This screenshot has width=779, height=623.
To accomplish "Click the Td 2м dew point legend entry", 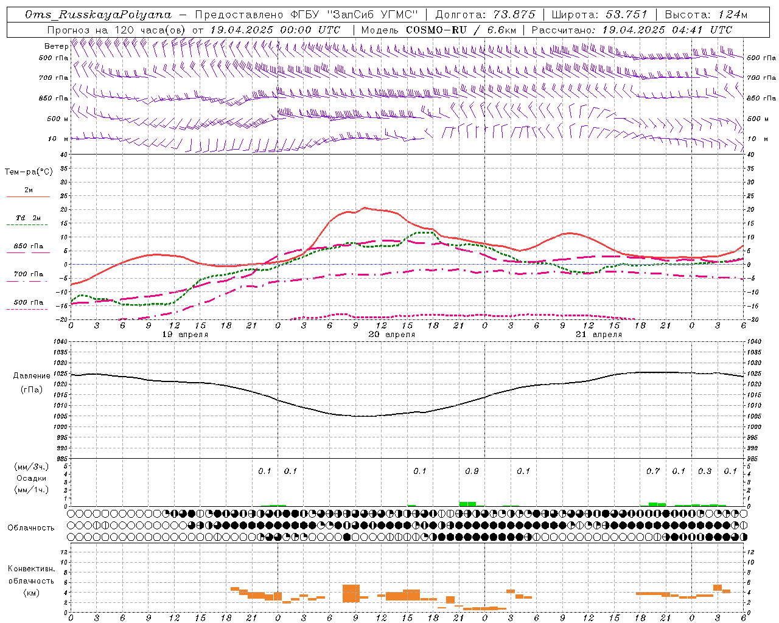I will 29,218.
